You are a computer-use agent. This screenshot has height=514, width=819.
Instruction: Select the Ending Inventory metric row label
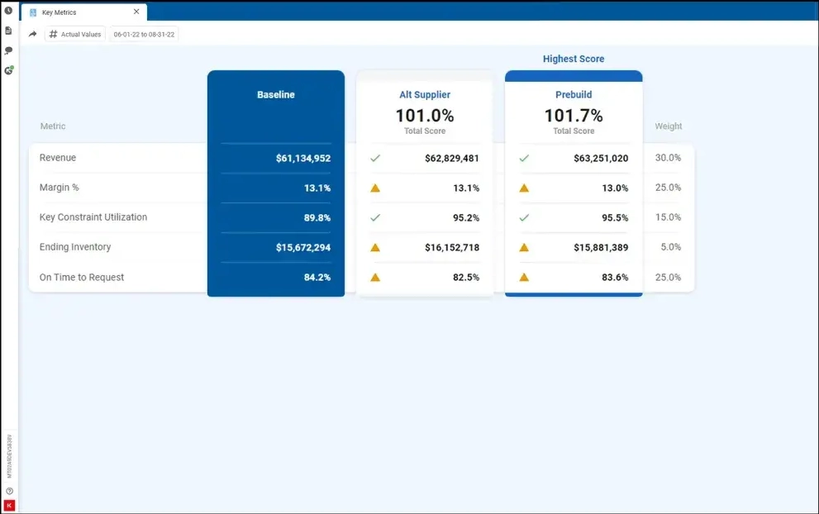pyautogui.click(x=75, y=247)
